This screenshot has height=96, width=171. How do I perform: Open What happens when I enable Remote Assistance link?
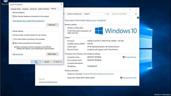coord(28,21)
